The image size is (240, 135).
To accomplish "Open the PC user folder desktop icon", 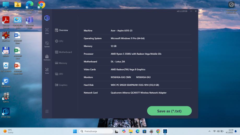I will tap(17, 7).
